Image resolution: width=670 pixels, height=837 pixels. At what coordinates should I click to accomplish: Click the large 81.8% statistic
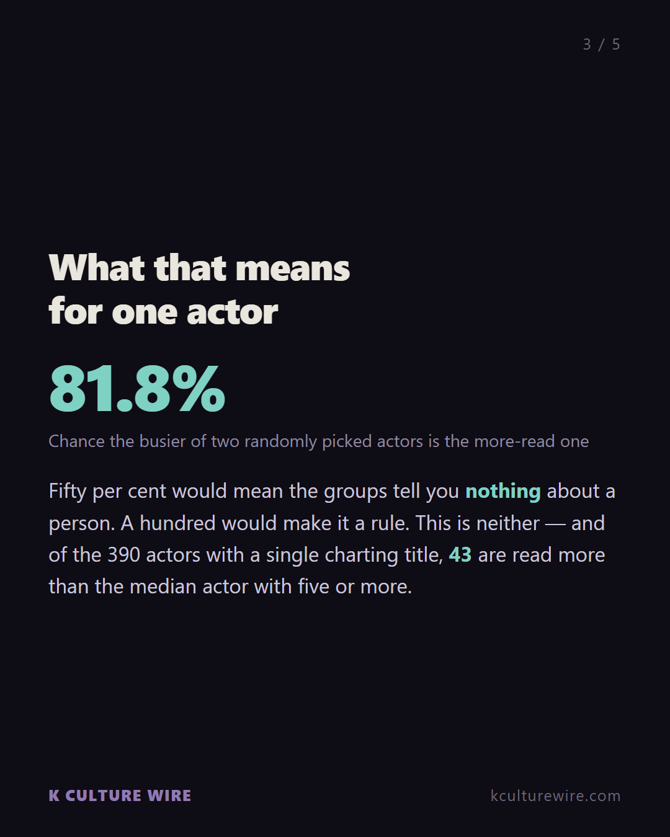click(137, 389)
